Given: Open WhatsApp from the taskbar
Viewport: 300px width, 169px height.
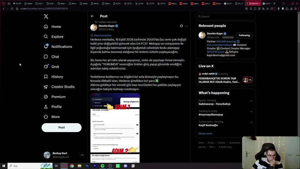Looking at the screenshot, I should tap(118, 166).
